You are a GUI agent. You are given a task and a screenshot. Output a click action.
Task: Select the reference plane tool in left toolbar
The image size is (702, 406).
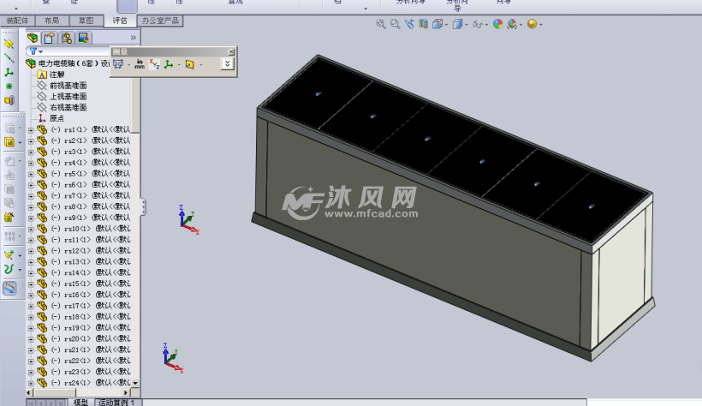[x=9, y=44]
